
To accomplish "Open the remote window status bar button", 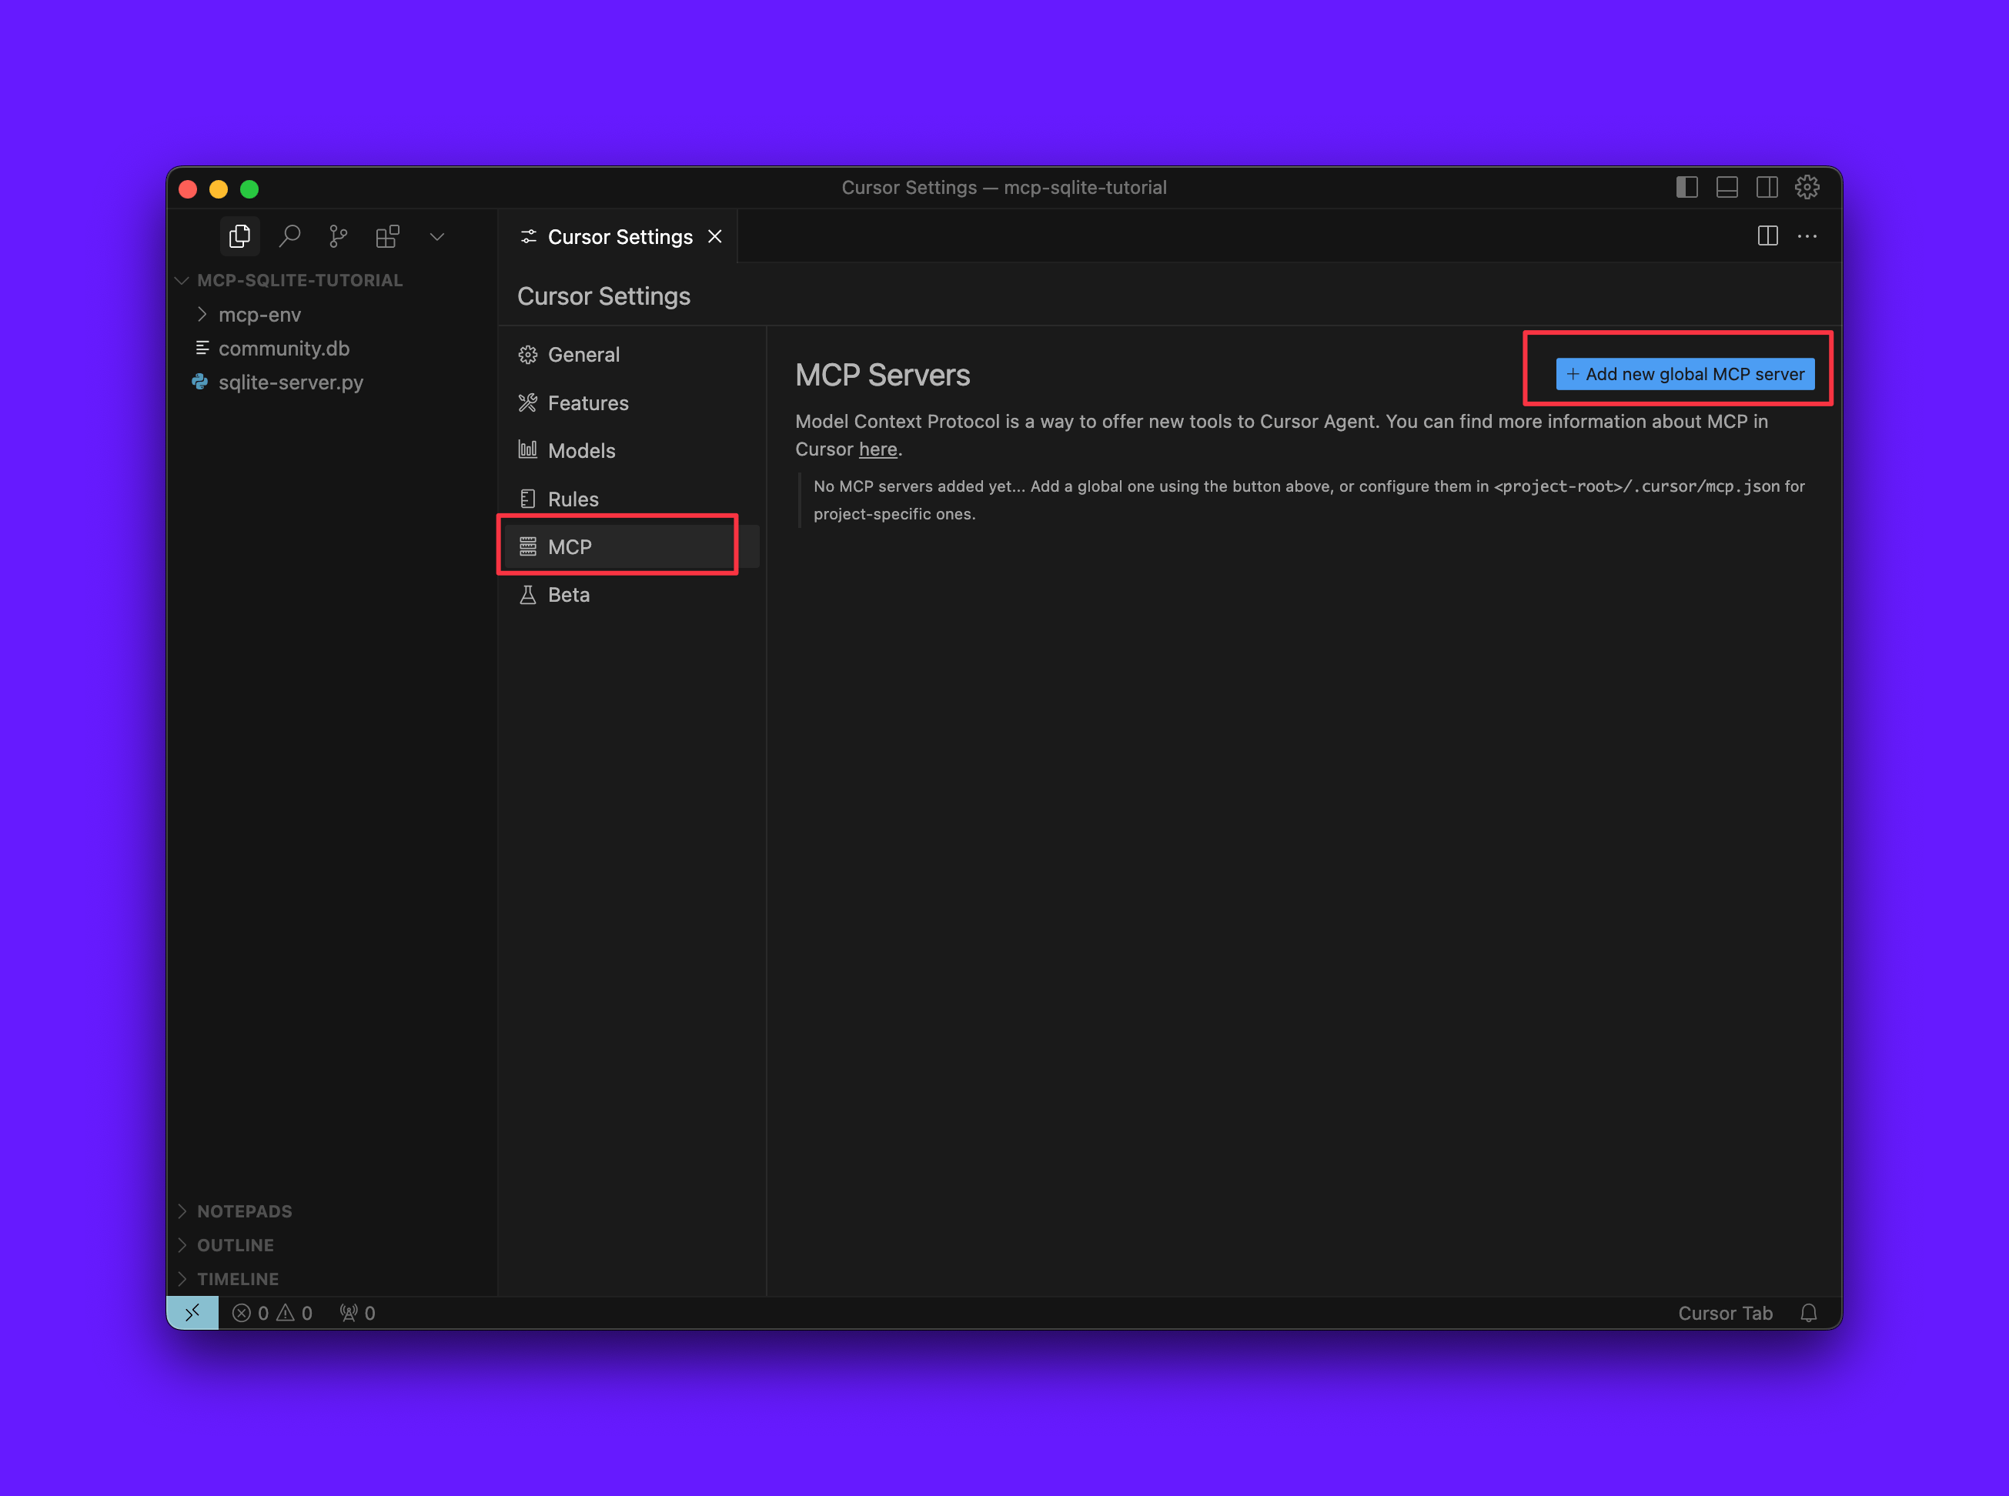I will point(193,1313).
